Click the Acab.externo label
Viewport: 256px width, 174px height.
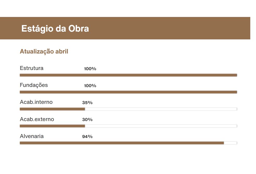[x=37, y=119]
